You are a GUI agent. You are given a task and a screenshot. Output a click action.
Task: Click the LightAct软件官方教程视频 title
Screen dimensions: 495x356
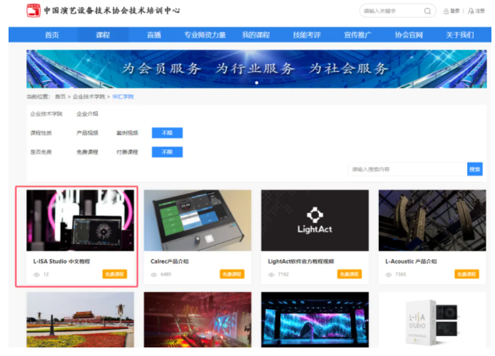[301, 261]
